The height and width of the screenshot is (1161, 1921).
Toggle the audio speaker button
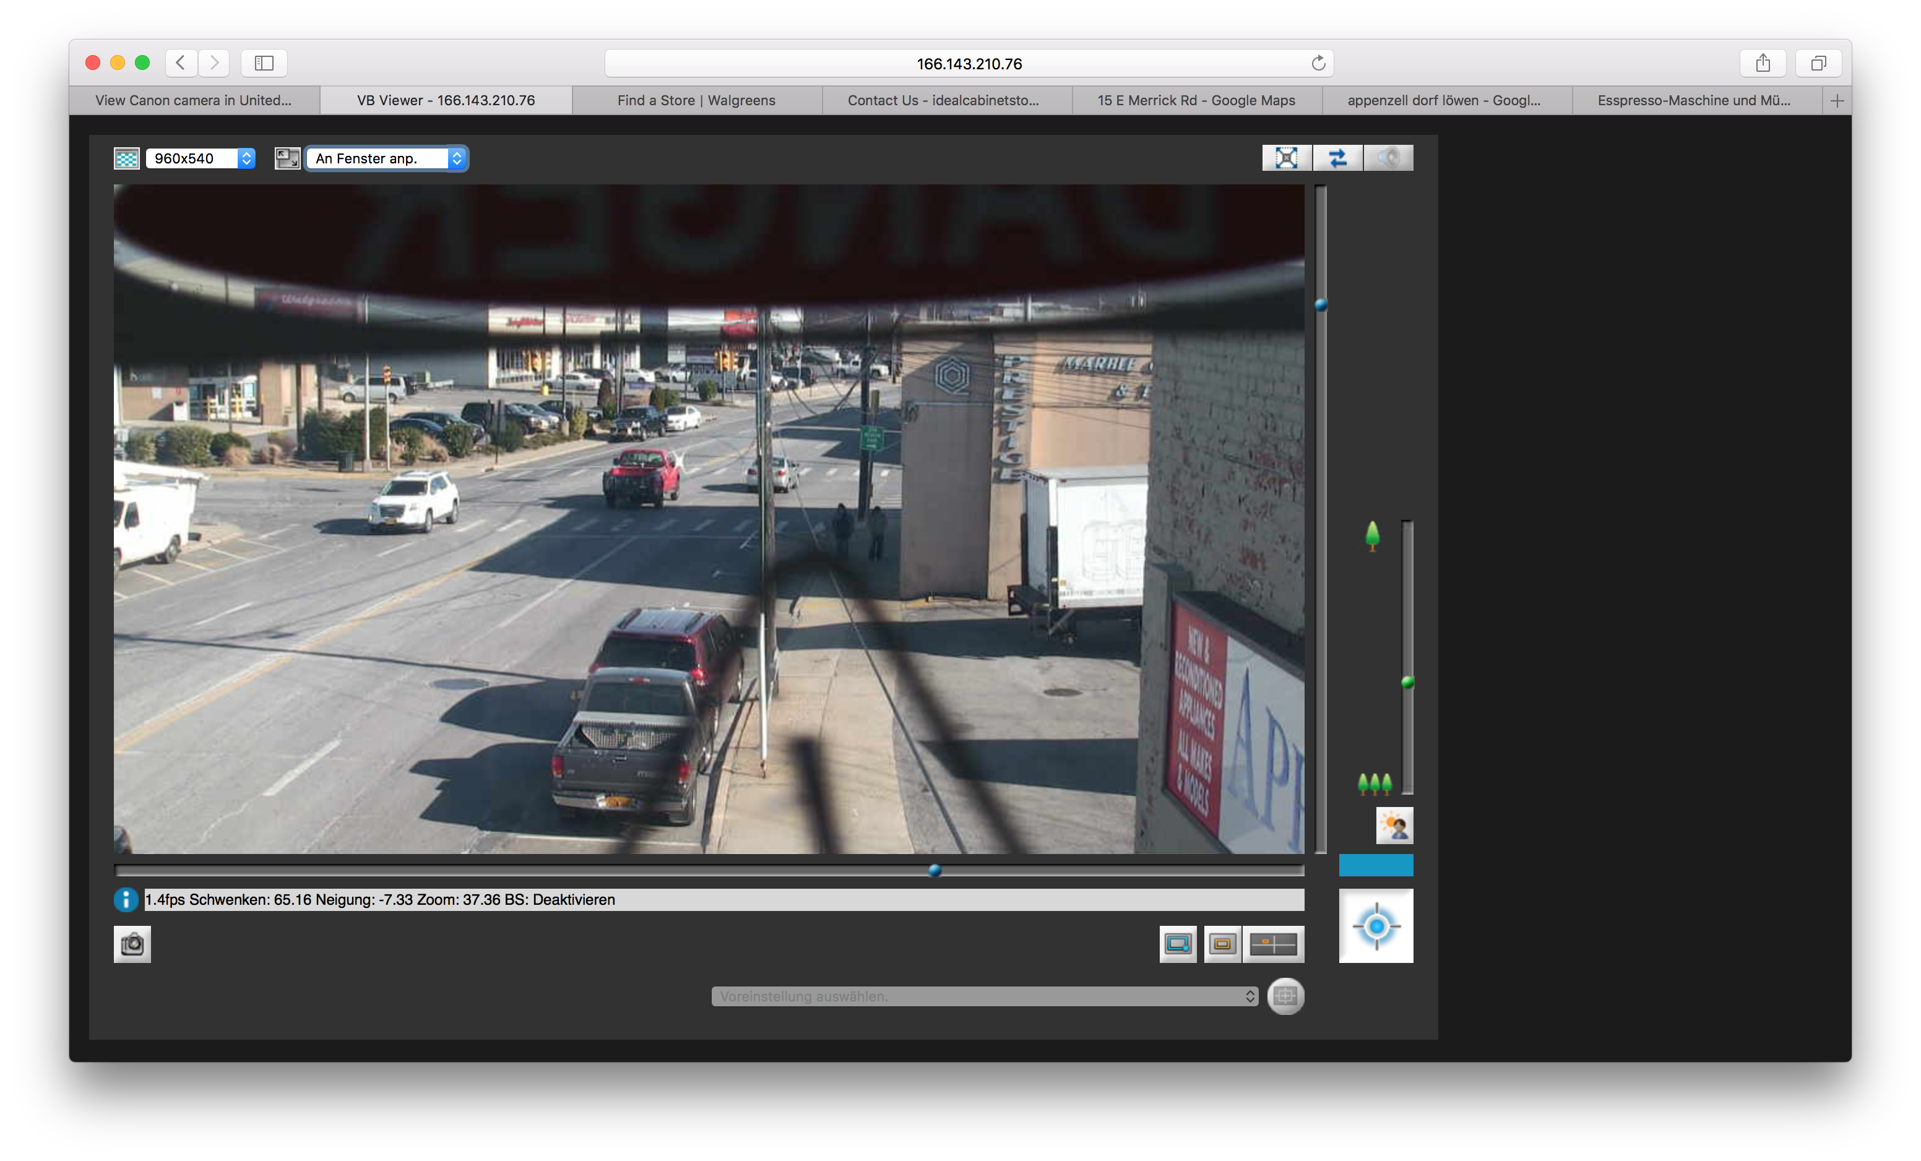coord(1388,158)
